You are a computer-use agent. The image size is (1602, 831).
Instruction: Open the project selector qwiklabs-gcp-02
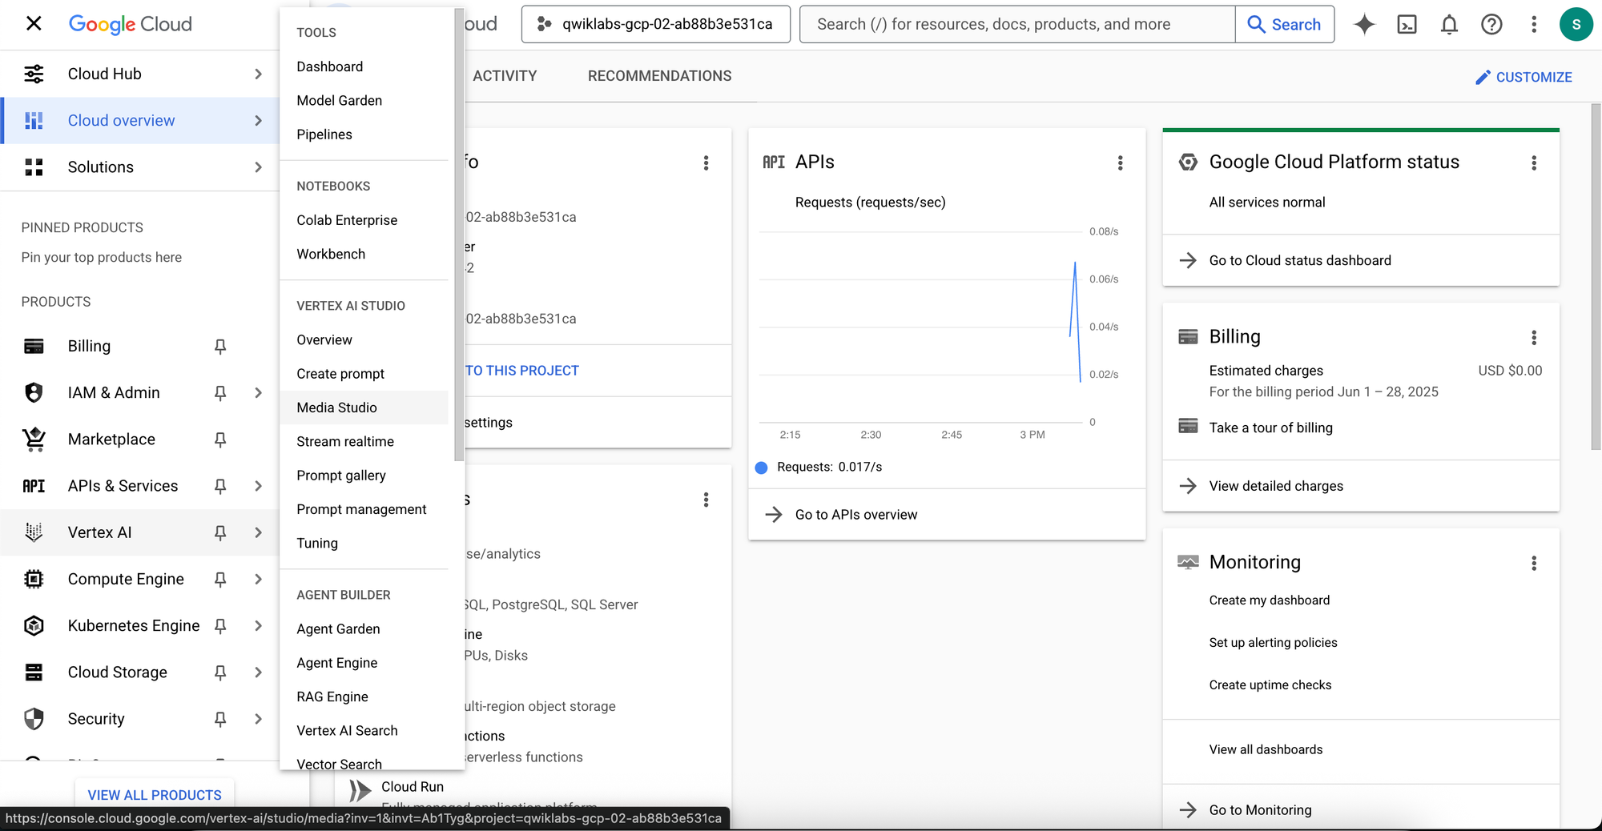coord(655,24)
